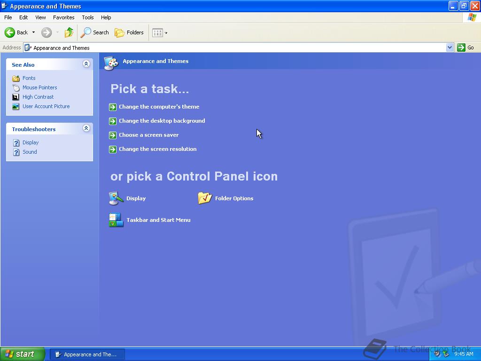Click Change the screen resolution link
The width and height of the screenshot is (481, 361).
(158, 149)
